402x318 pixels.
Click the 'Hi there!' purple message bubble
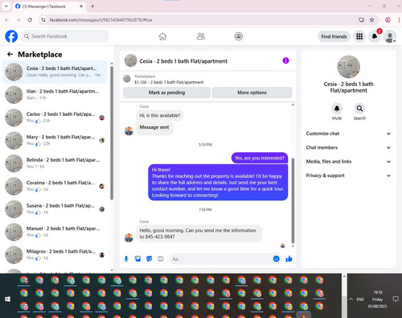218,183
